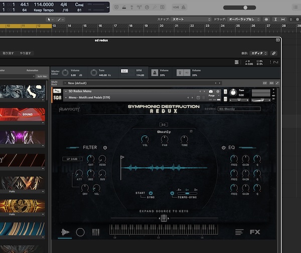Click the Expand Source to Keys keyboard icon
Image resolution: width=301 pixels, height=253 pixels.
(x=164, y=218)
